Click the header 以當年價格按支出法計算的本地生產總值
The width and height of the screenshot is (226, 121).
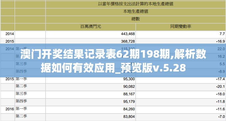tap(136, 4)
